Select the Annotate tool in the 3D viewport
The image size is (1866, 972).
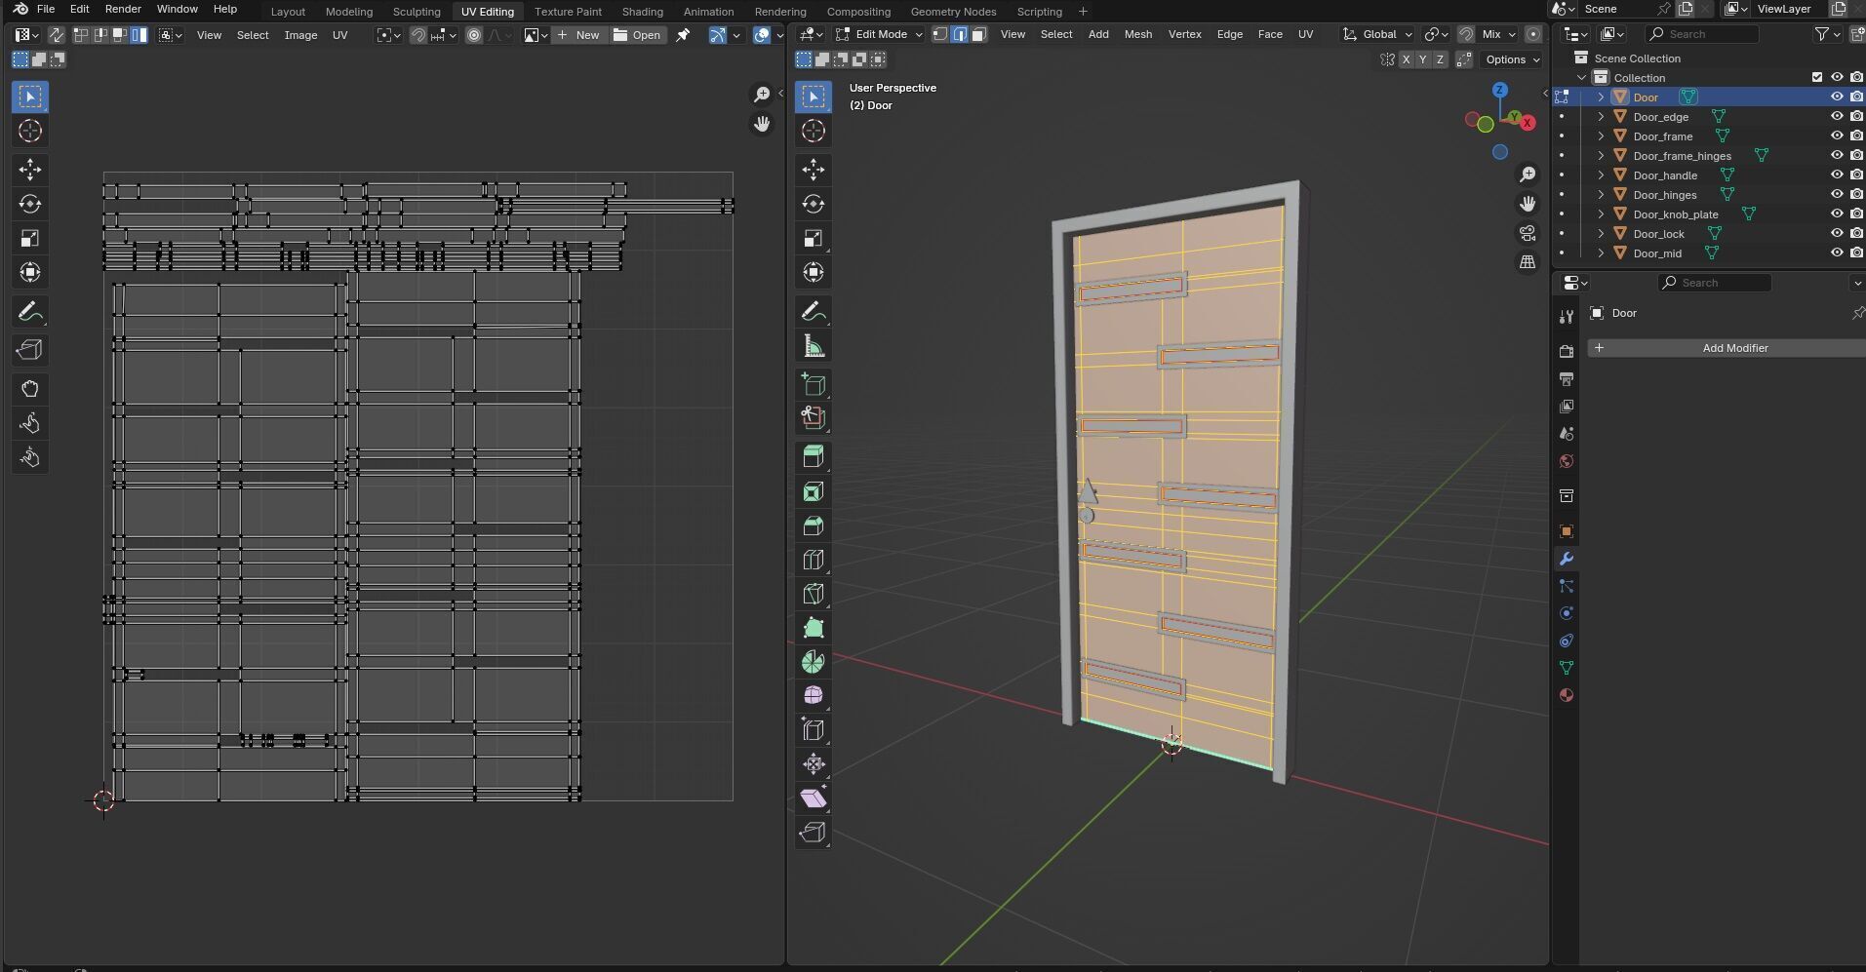click(x=813, y=311)
